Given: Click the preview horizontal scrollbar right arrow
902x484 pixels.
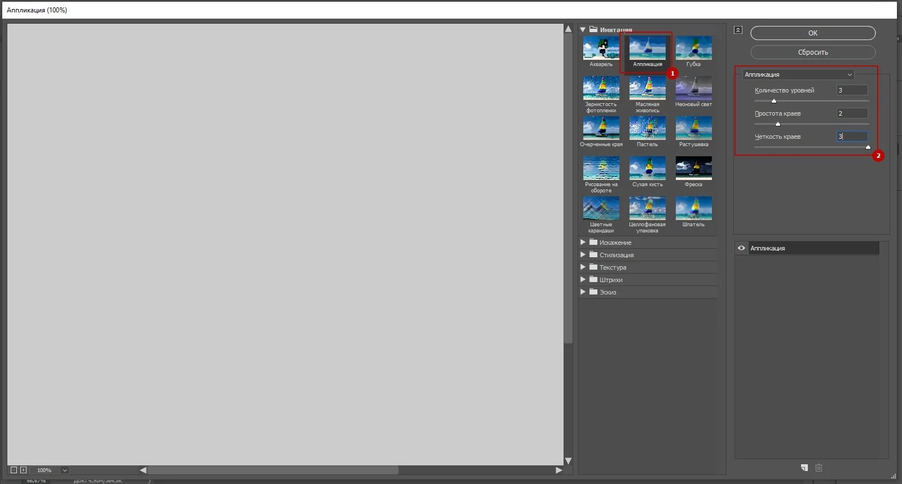Looking at the screenshot, I should coord(559,470).
